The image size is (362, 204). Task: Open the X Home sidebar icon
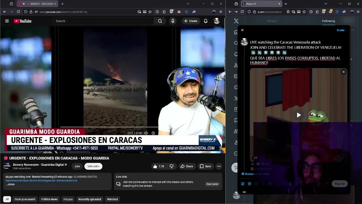tap(236, 32)
